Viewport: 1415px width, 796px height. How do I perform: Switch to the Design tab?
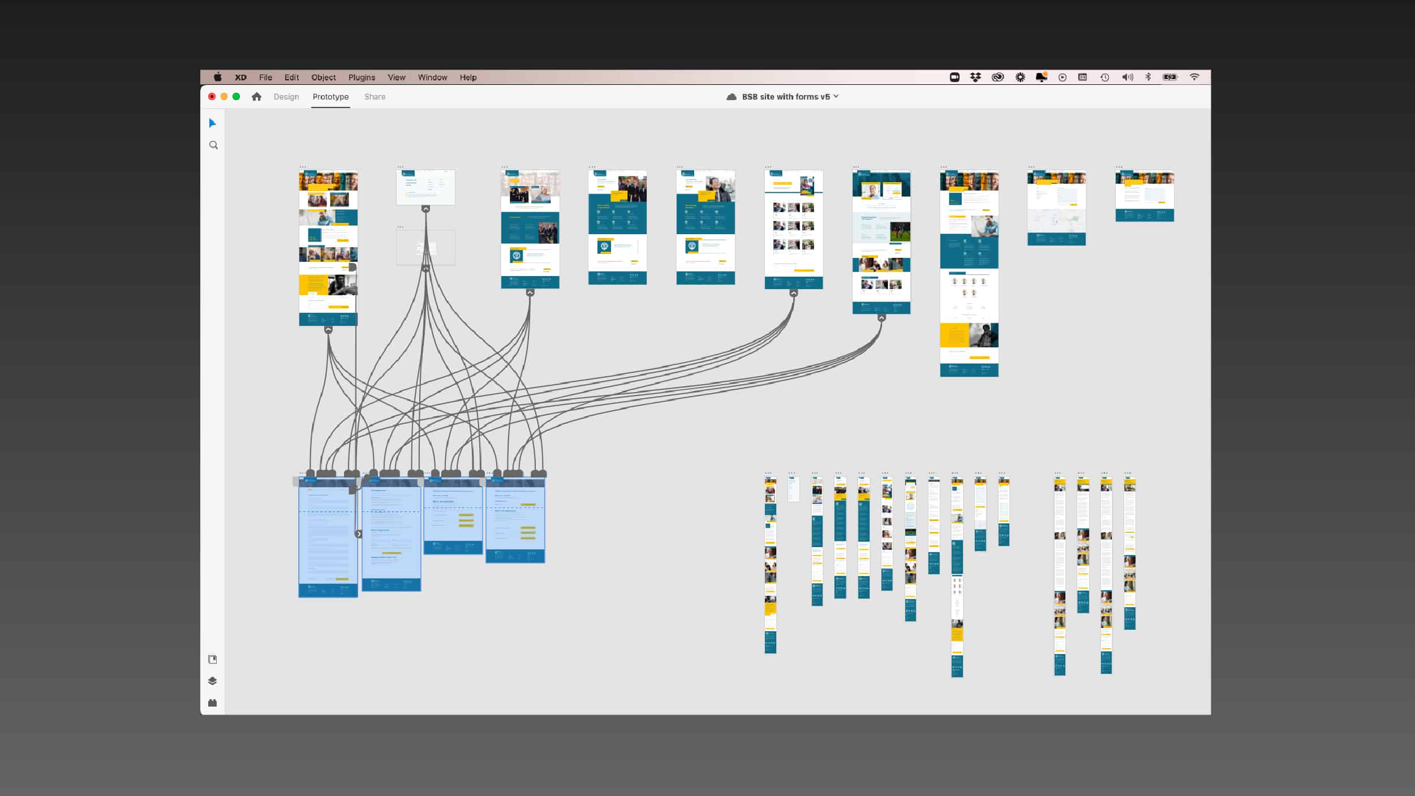pos(286,97)
